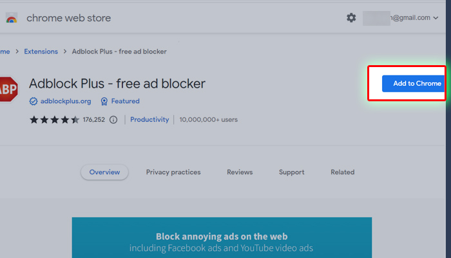Click the breadcrumb text 'Adblock Plus - free ad blocker'
The image size is (451, 258).
pyautogui.click(x=119, y=52)
